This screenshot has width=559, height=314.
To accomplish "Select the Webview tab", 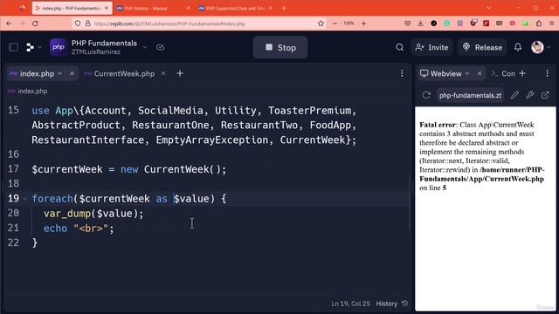I will [x=445, y=73].
